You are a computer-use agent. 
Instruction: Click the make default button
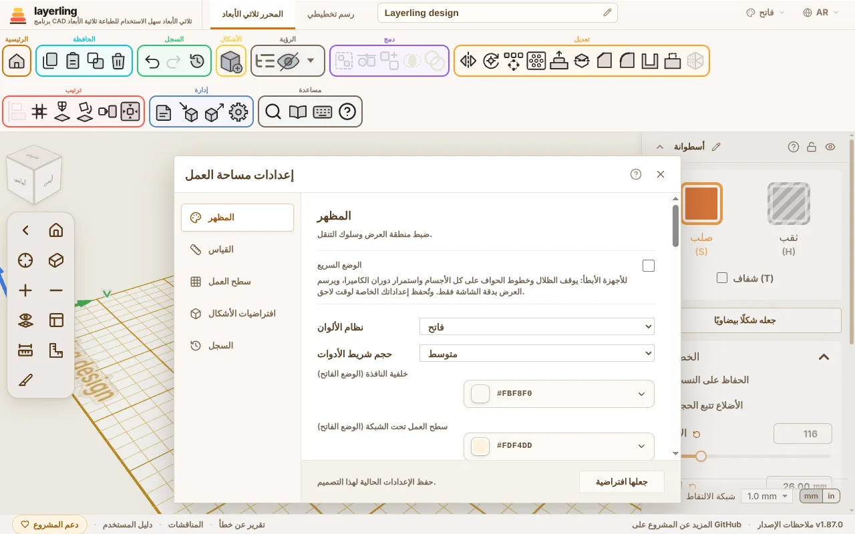click(x=621, y=482)
